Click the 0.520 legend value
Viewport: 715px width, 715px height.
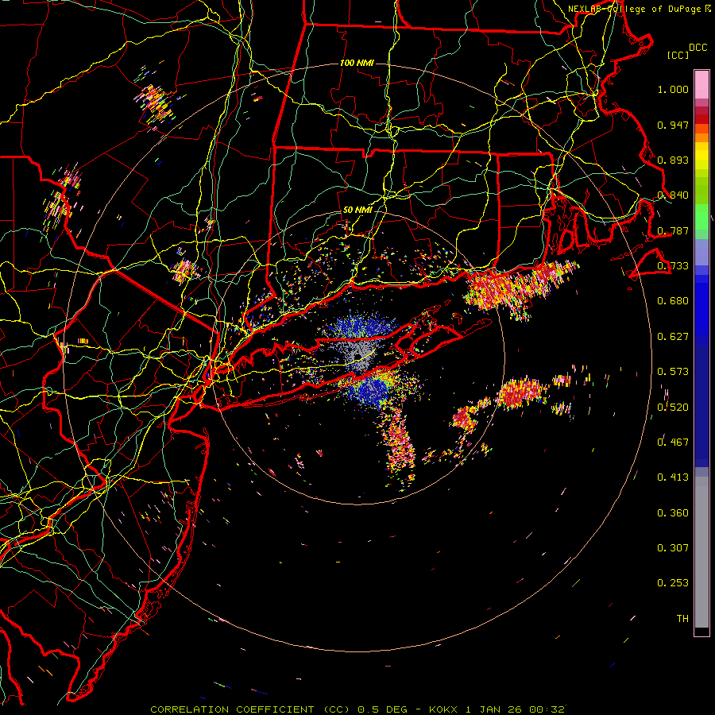pos(673,407)
